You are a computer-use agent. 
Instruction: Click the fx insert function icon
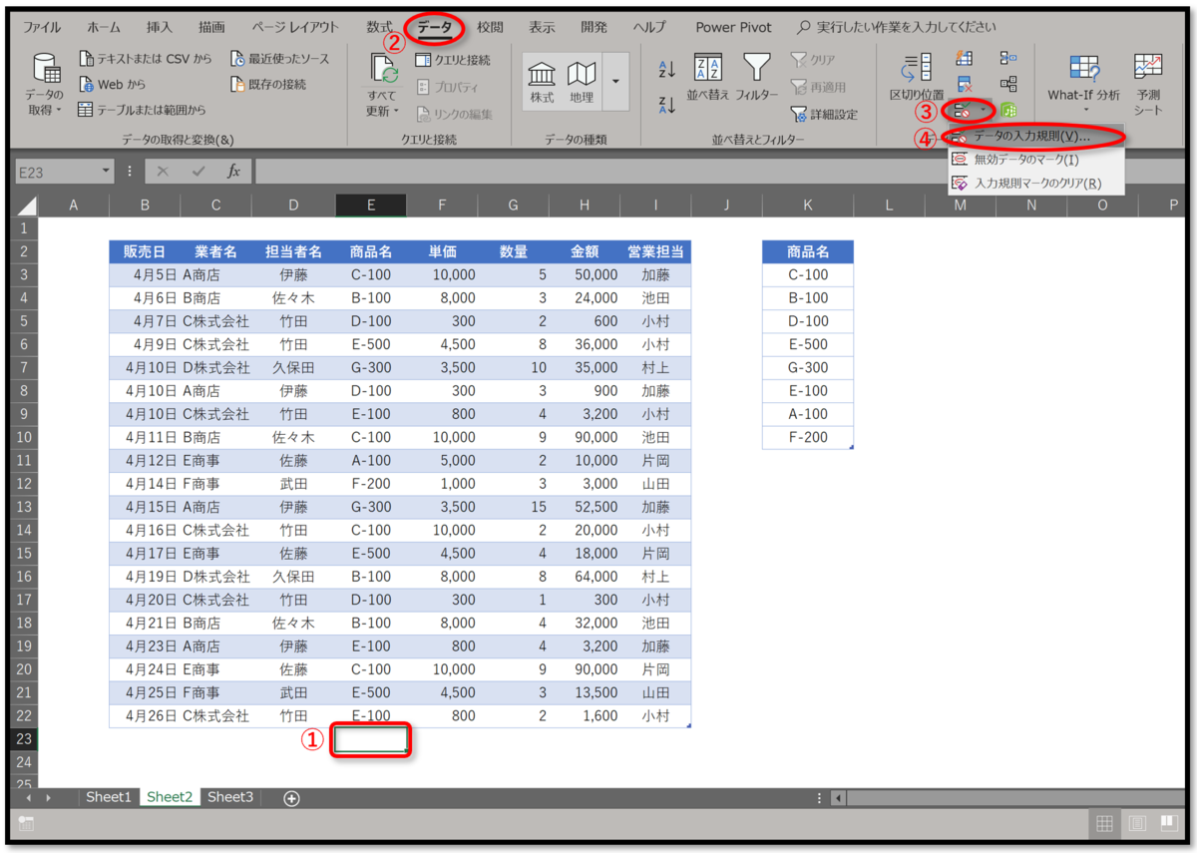pyautogui.click(x=233, y=172)
